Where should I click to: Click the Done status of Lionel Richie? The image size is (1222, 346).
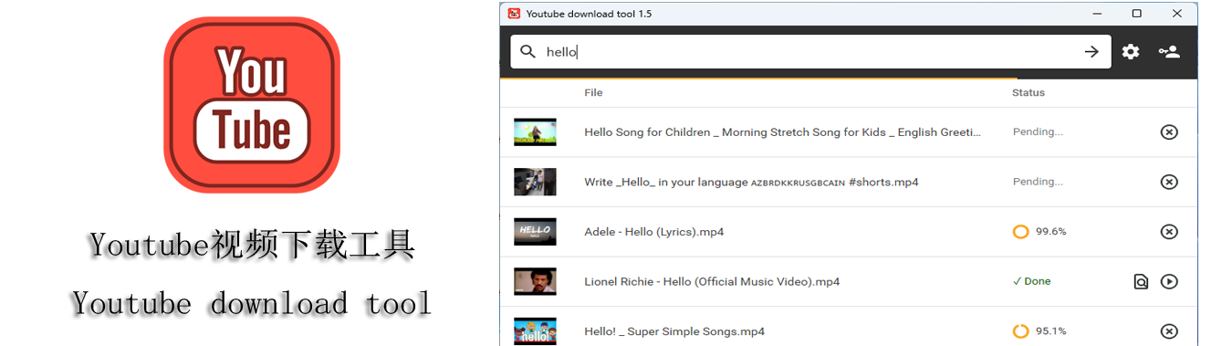pos(1032,281)
